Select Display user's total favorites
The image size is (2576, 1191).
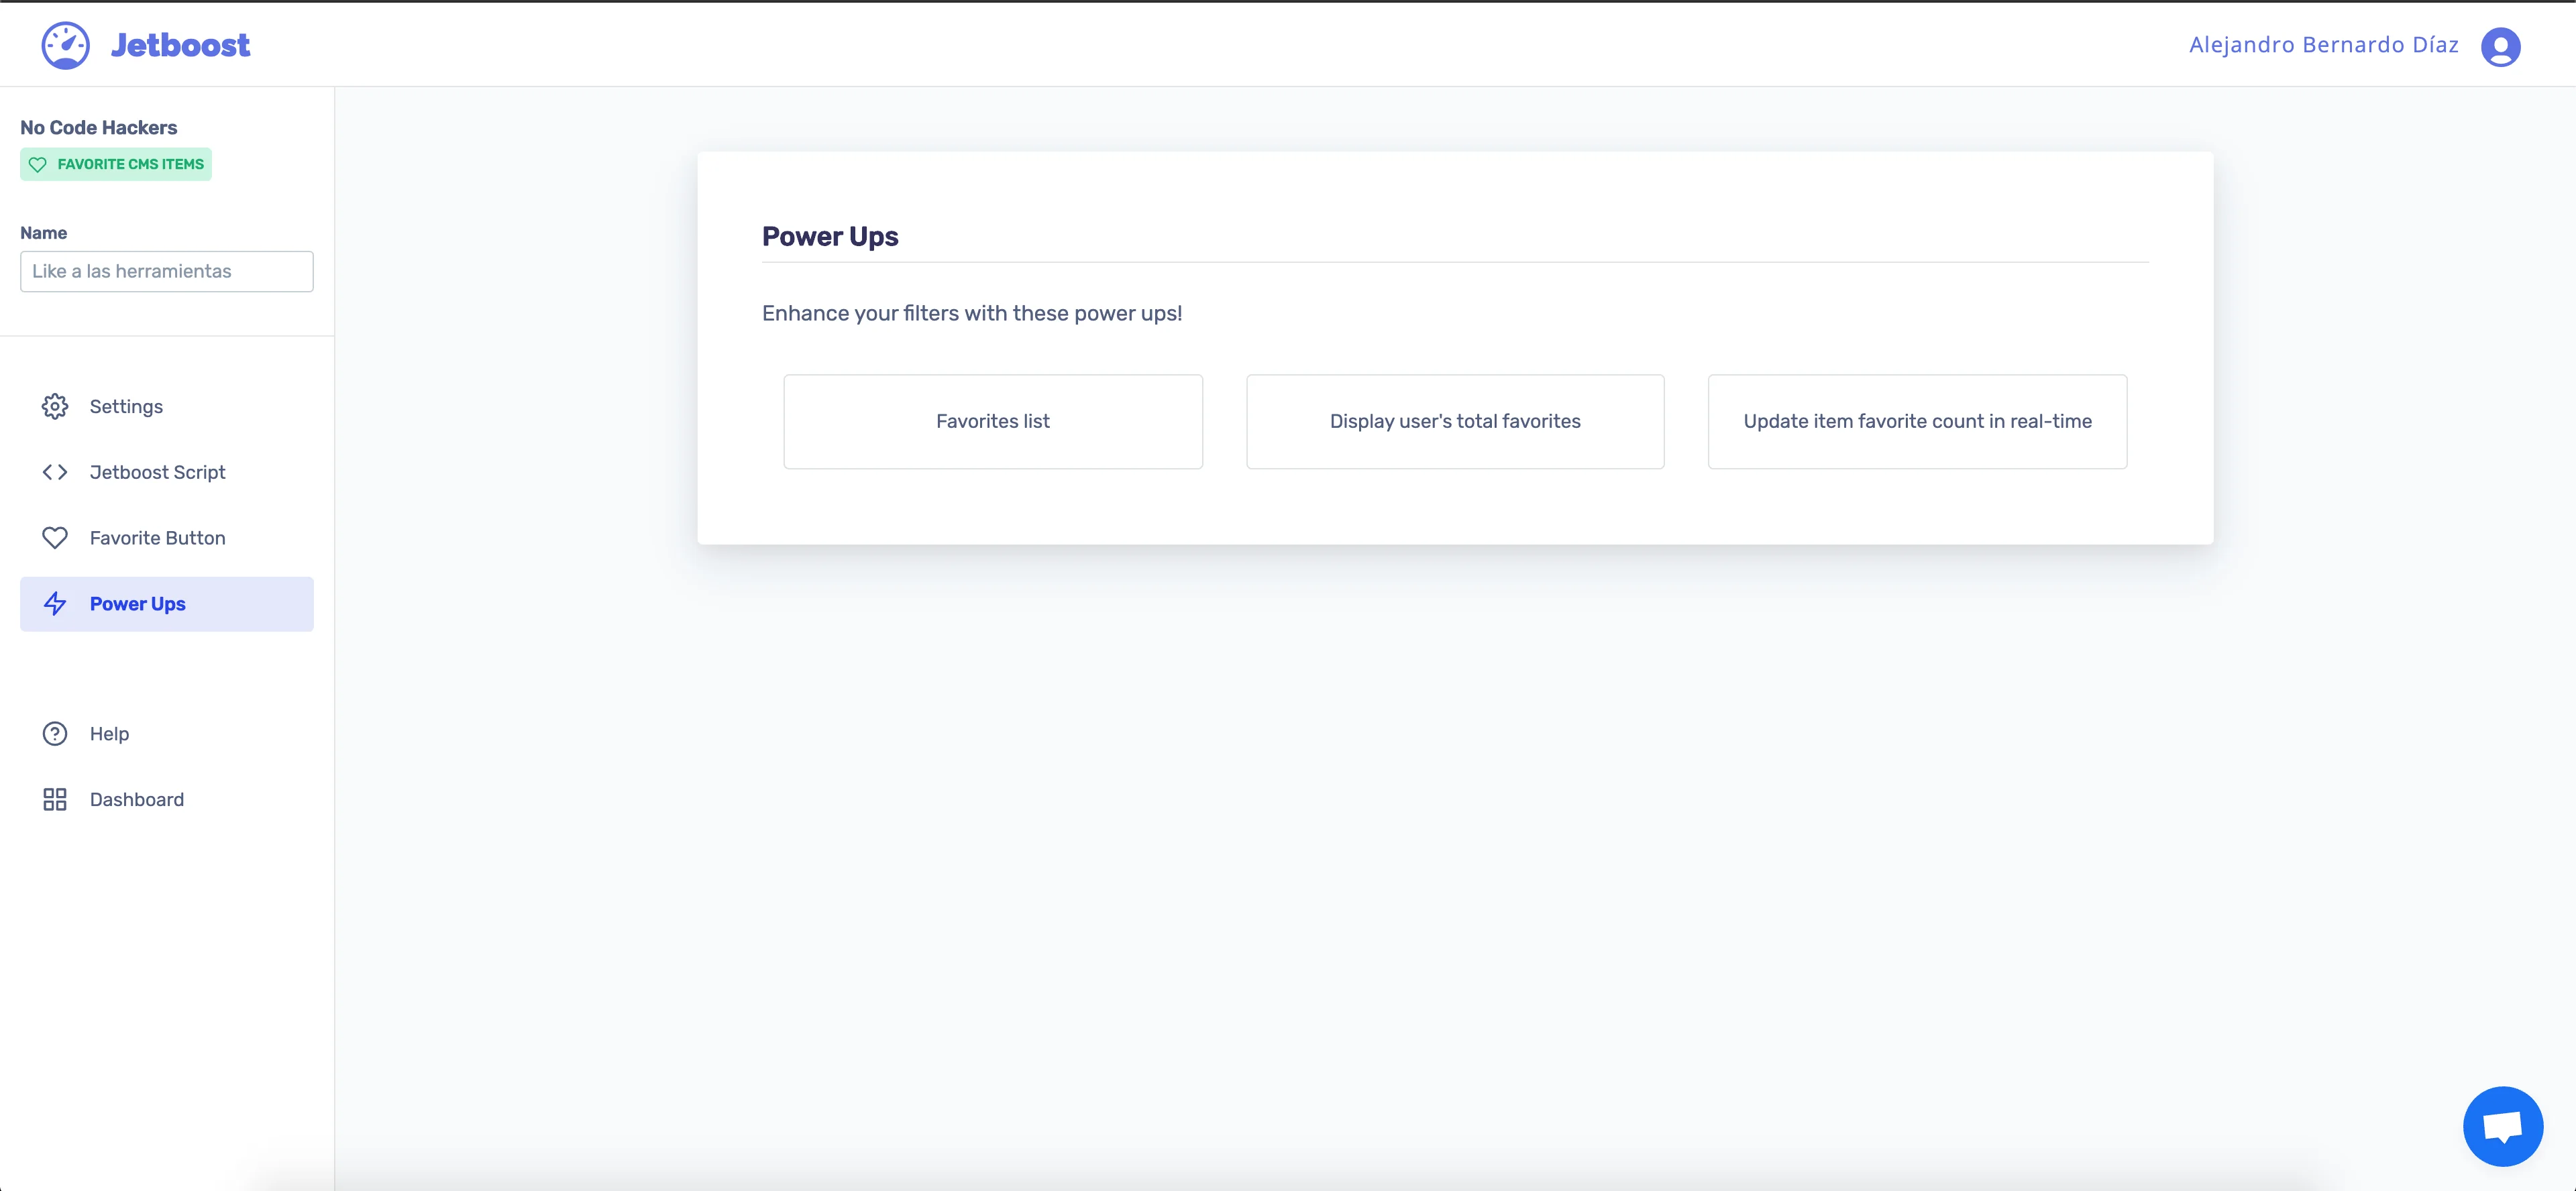pos(1455,422)
